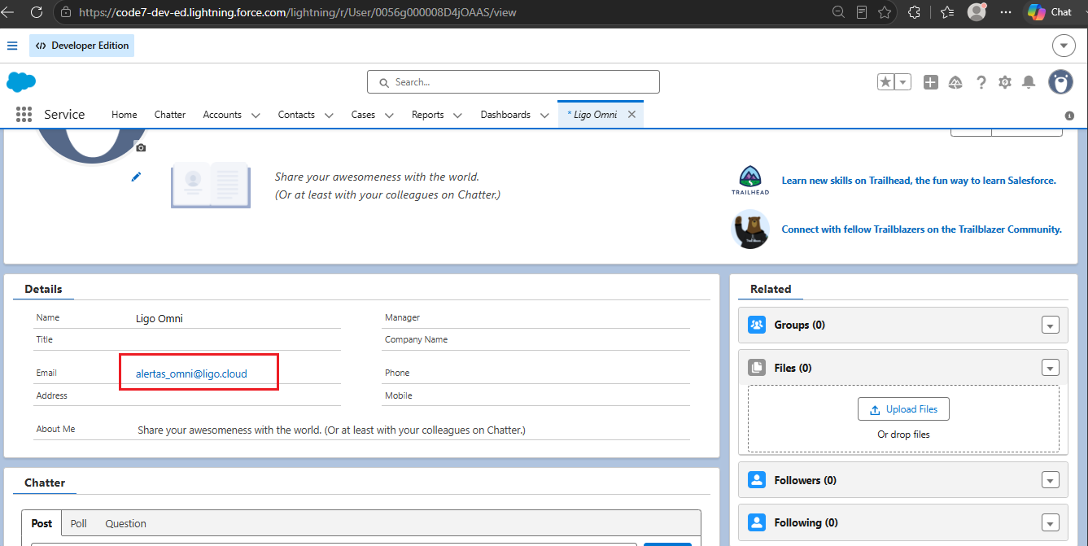Viewport: 1088px width, 546px height.
Task: Expand the Dashboards tab chevron
Action: pyautogui.click(x=544, y=116)
